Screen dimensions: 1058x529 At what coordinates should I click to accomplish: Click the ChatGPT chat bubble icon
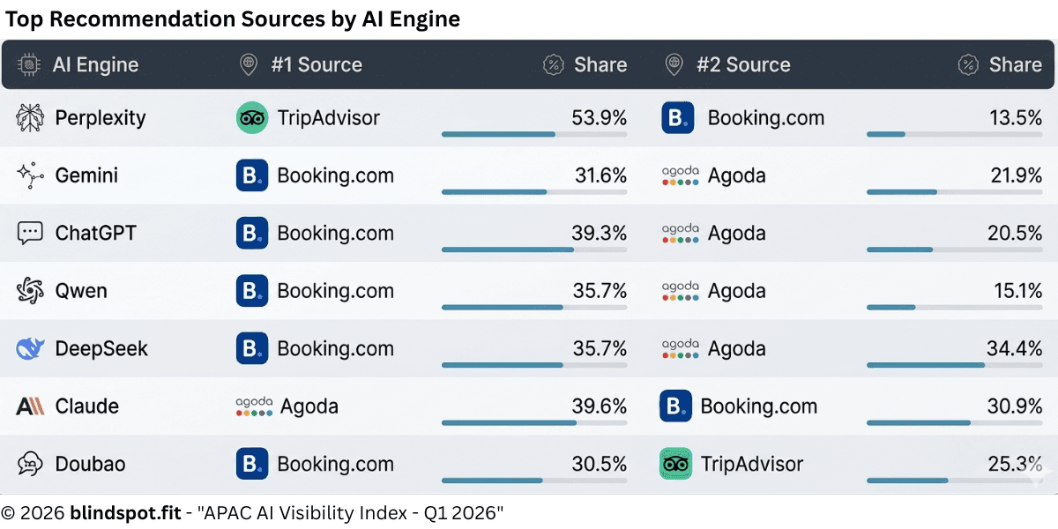click(30, 234)
